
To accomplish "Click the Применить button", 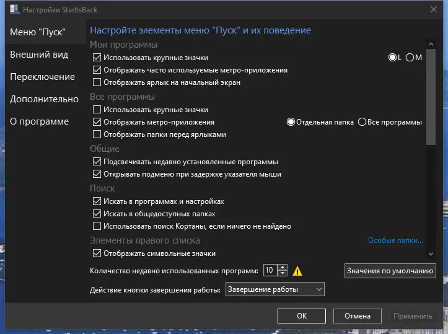I will (x=413, y=316).
